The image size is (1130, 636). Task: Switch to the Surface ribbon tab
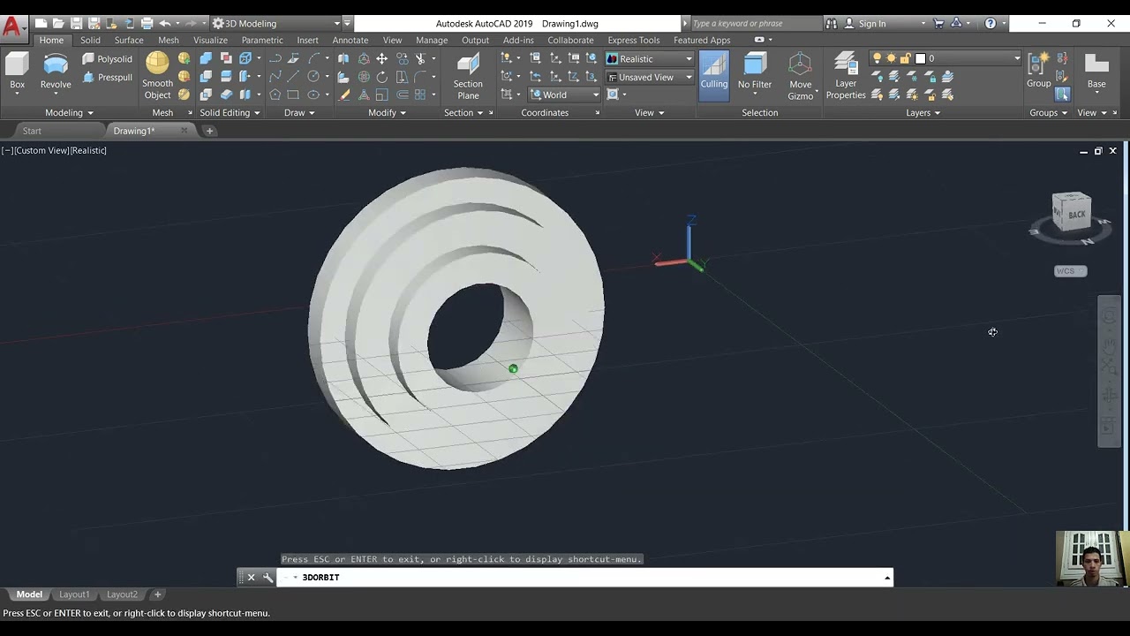tap(129, 40)
